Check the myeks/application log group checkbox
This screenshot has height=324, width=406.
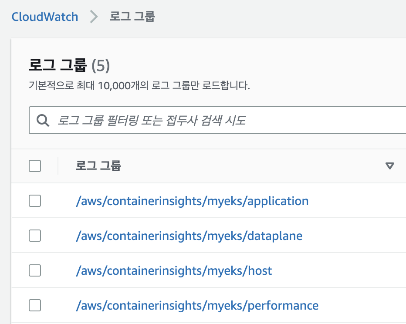coord(35,201)
